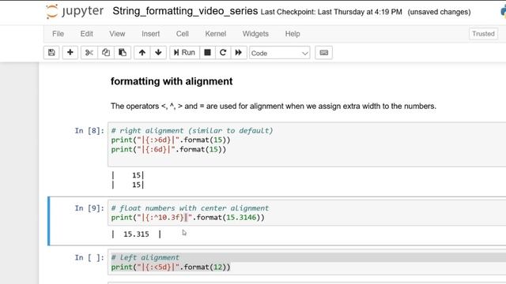
Task: Rename notebook via String_formatting_video_series title
Action: 185,11
